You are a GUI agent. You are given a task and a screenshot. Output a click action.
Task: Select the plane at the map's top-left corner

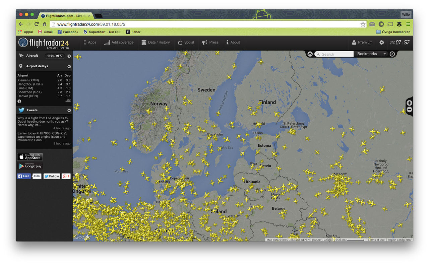78,57
